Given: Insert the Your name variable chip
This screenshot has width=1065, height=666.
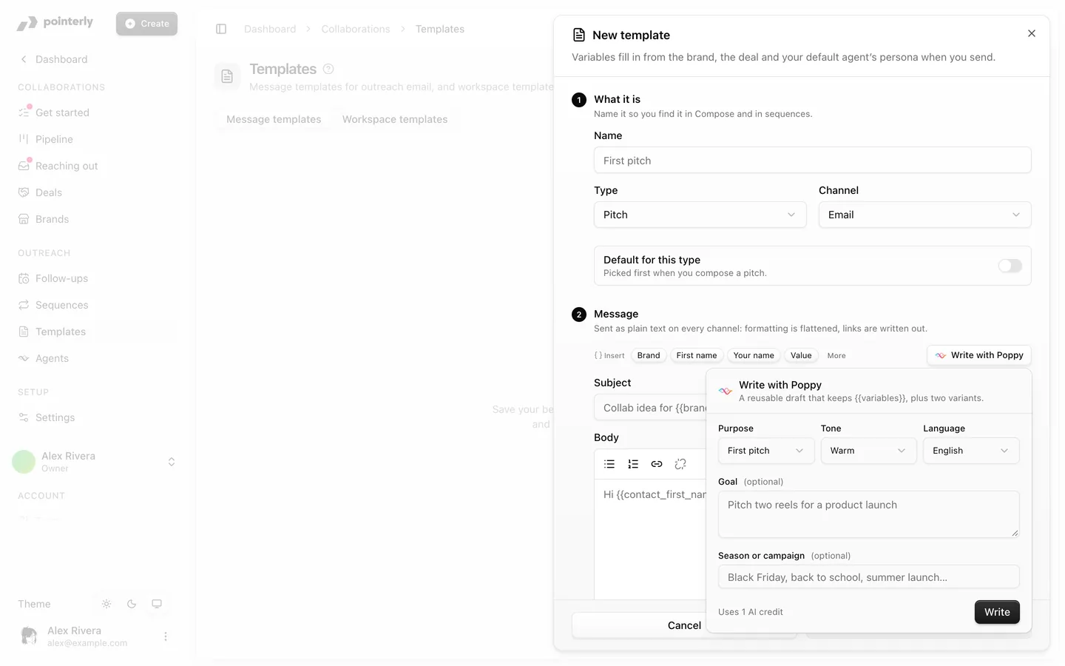Looking at the screenshot, I should 754,355.
